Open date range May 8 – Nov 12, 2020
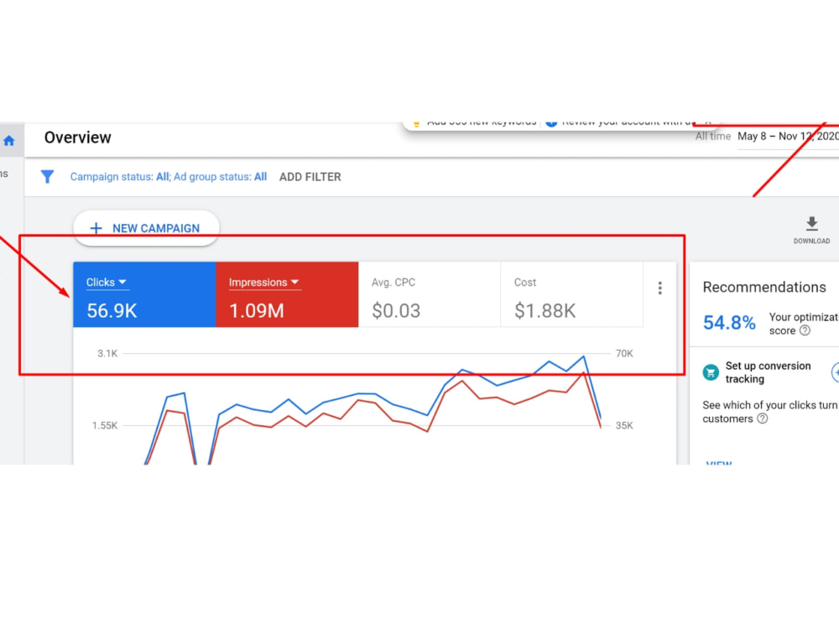 pos(788,137)
